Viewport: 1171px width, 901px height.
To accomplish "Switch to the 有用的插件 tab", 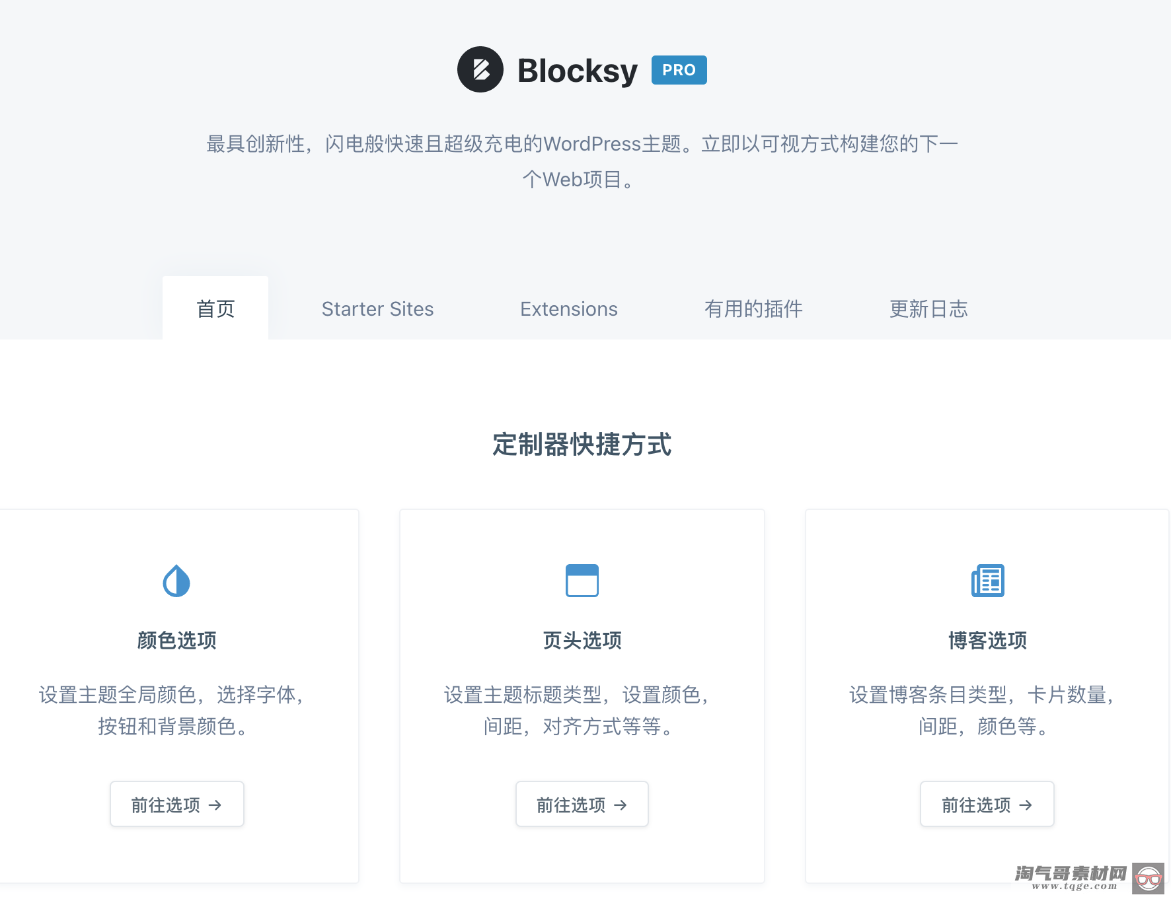I will [754, 308].
